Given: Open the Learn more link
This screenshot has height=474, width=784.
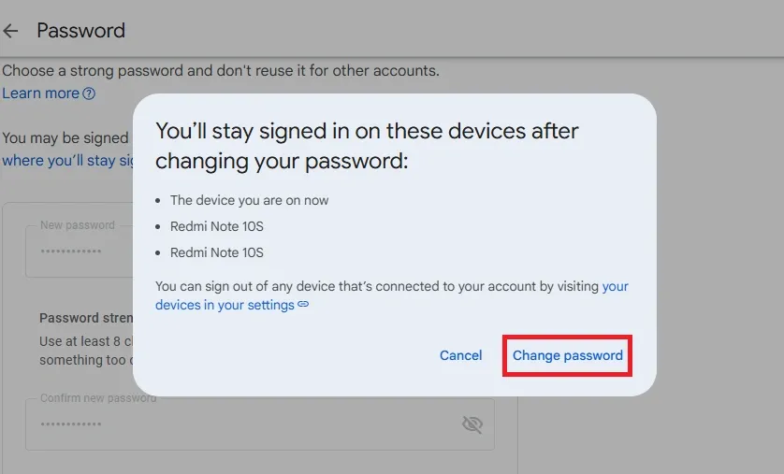Looking at the screenshot, I should pos(41,93).
